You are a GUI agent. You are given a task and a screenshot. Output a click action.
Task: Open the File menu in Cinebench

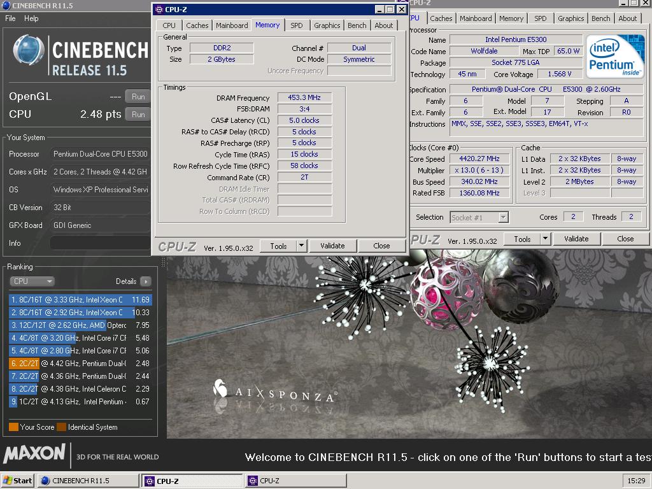10,18
